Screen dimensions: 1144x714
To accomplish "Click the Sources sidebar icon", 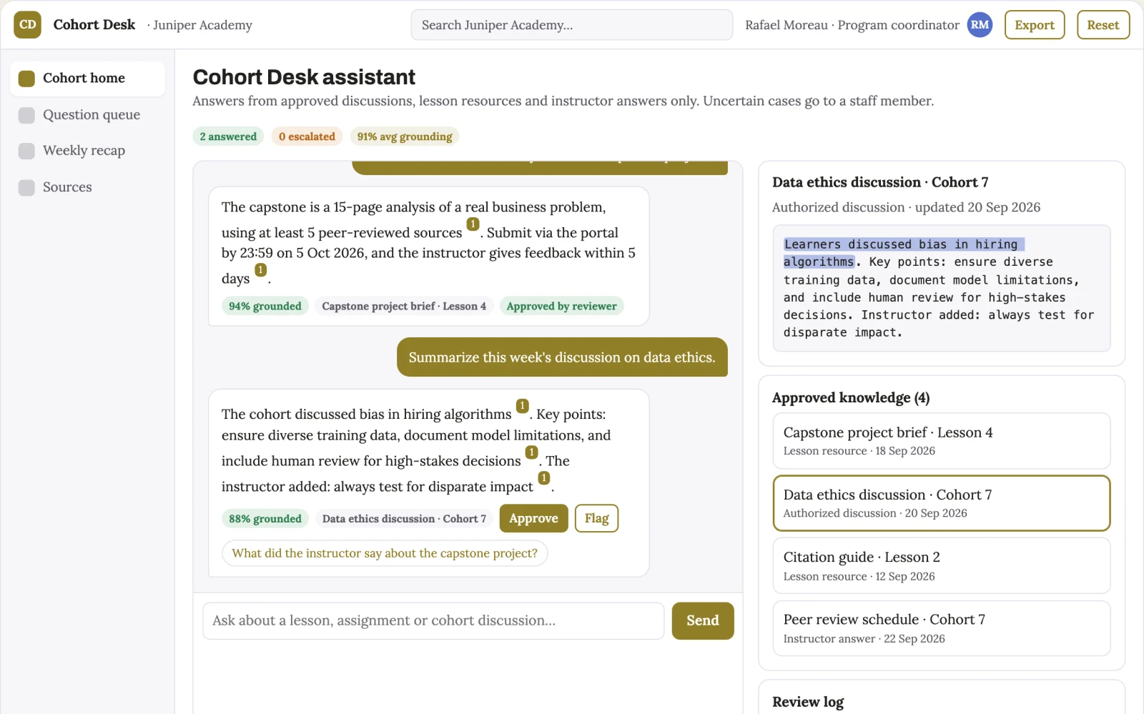I will (26, 187).
